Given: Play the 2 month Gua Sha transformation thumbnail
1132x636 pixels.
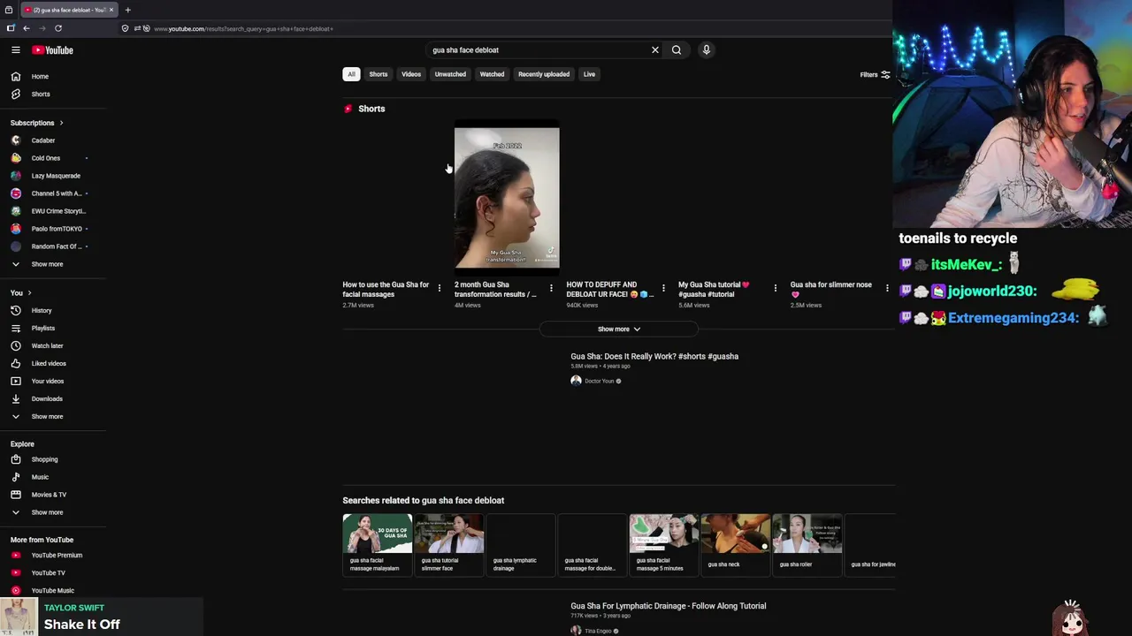Looking at the screenshot, I should pyautogui.click(x=507, y=198).
